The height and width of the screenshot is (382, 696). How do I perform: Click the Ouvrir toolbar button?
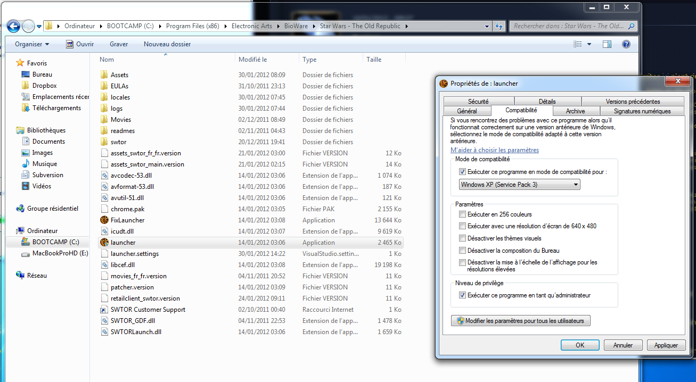pos(80,44)
